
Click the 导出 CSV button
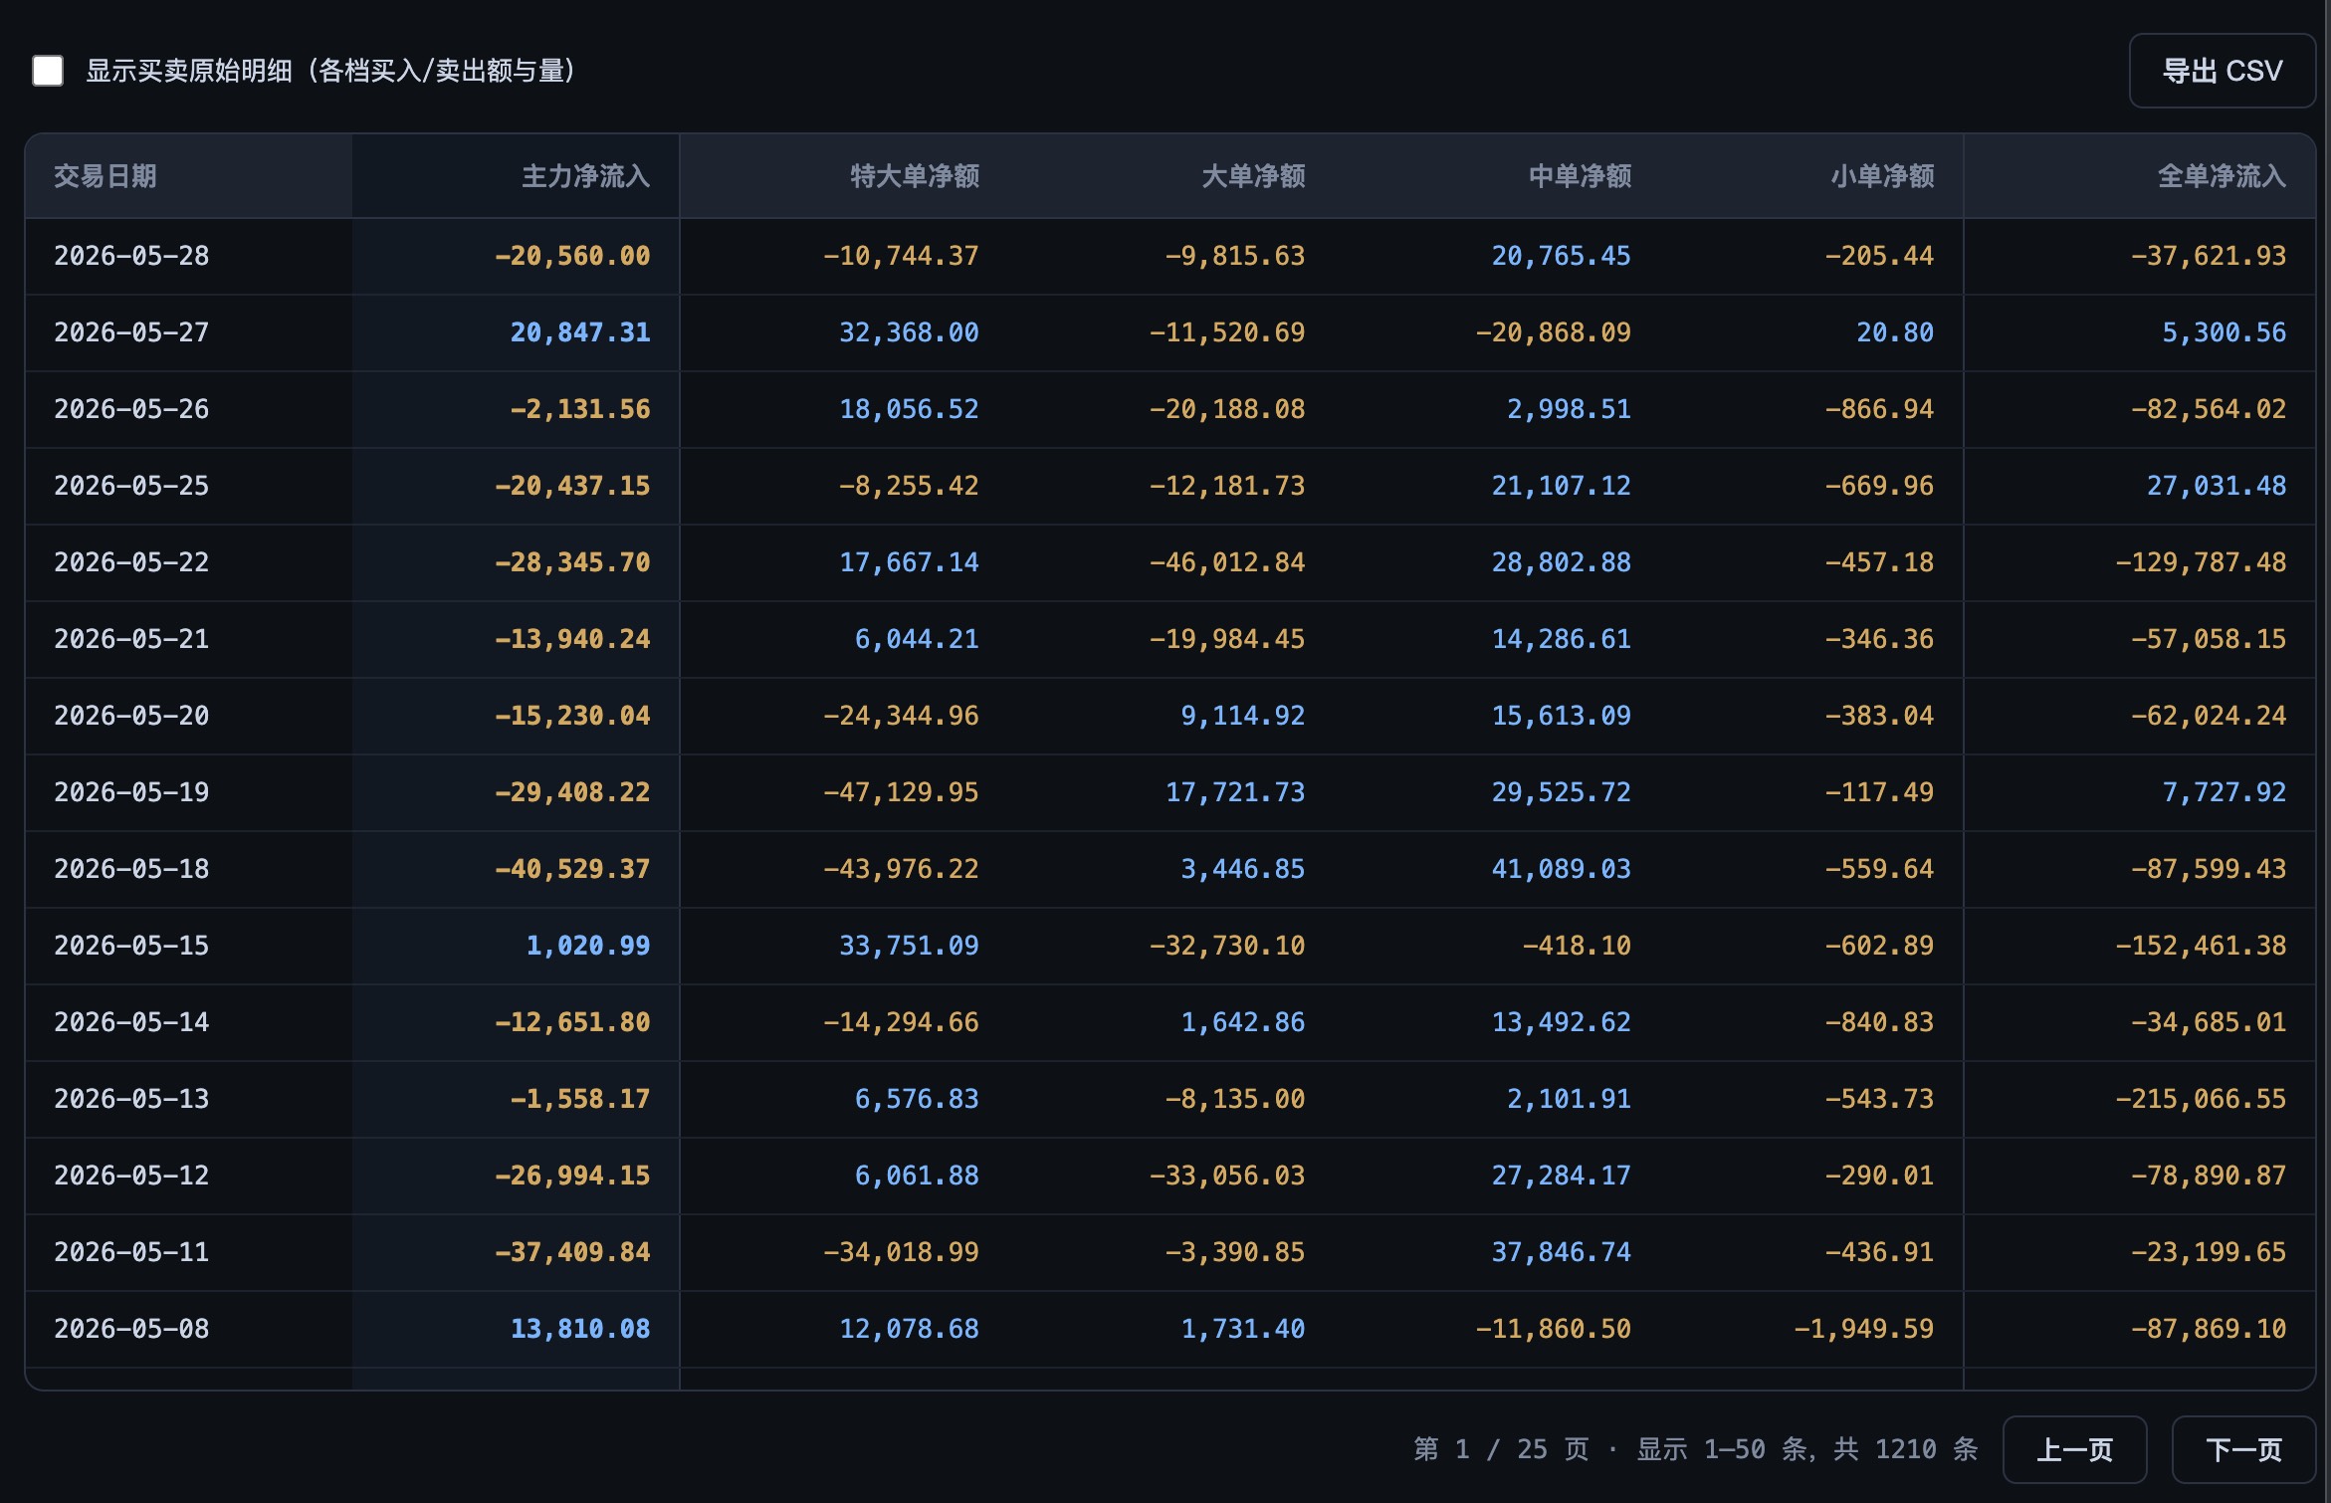click(x=2222, y=71)
